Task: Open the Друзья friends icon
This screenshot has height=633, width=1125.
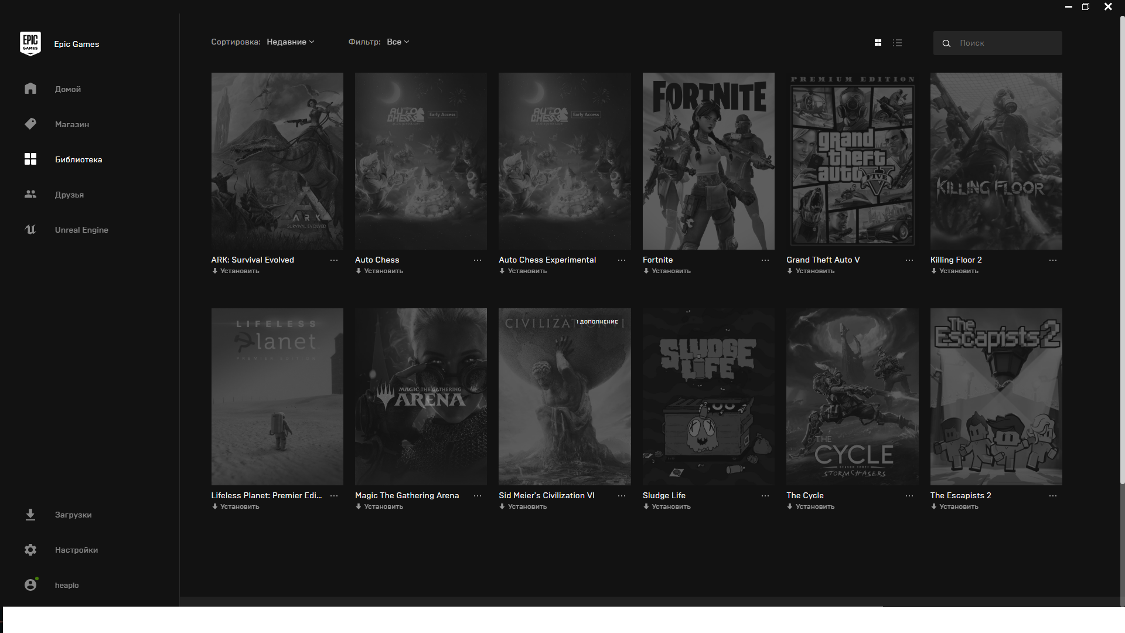Action: coord(30,194)
